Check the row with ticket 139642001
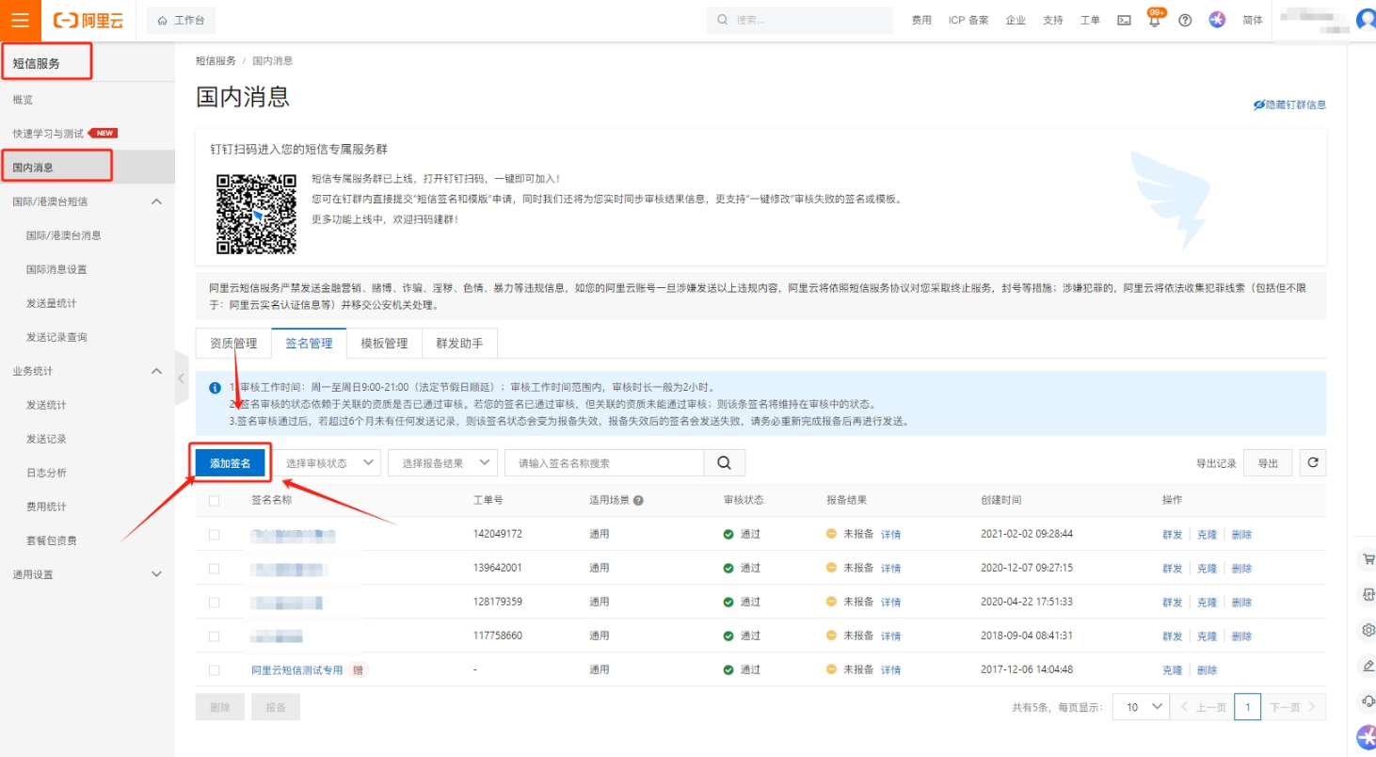 click(x=215, y=568)
